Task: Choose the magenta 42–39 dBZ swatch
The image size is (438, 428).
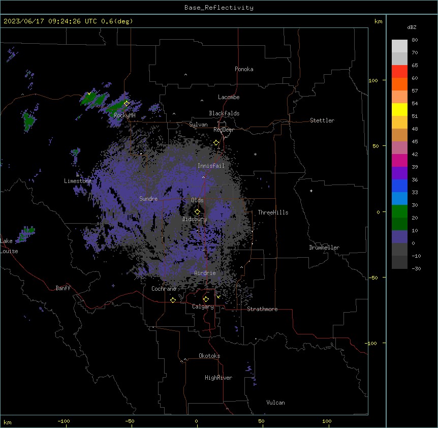Action: [x=399, y=160]
